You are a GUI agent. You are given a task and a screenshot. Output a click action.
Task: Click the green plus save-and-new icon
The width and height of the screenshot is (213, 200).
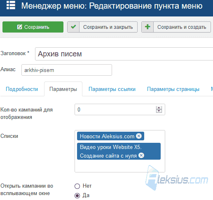point(147,27)
